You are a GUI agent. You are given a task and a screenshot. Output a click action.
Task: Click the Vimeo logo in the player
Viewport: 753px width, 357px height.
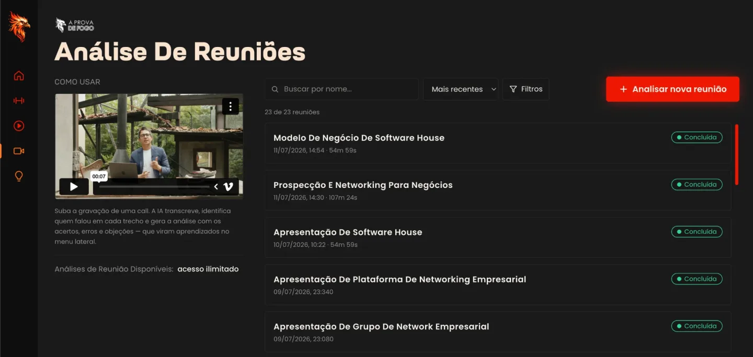coord(228,187)
